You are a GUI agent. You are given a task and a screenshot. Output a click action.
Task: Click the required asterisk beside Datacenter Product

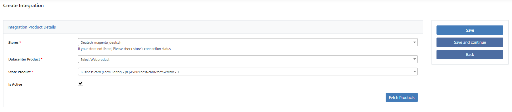tap(41, 59)
